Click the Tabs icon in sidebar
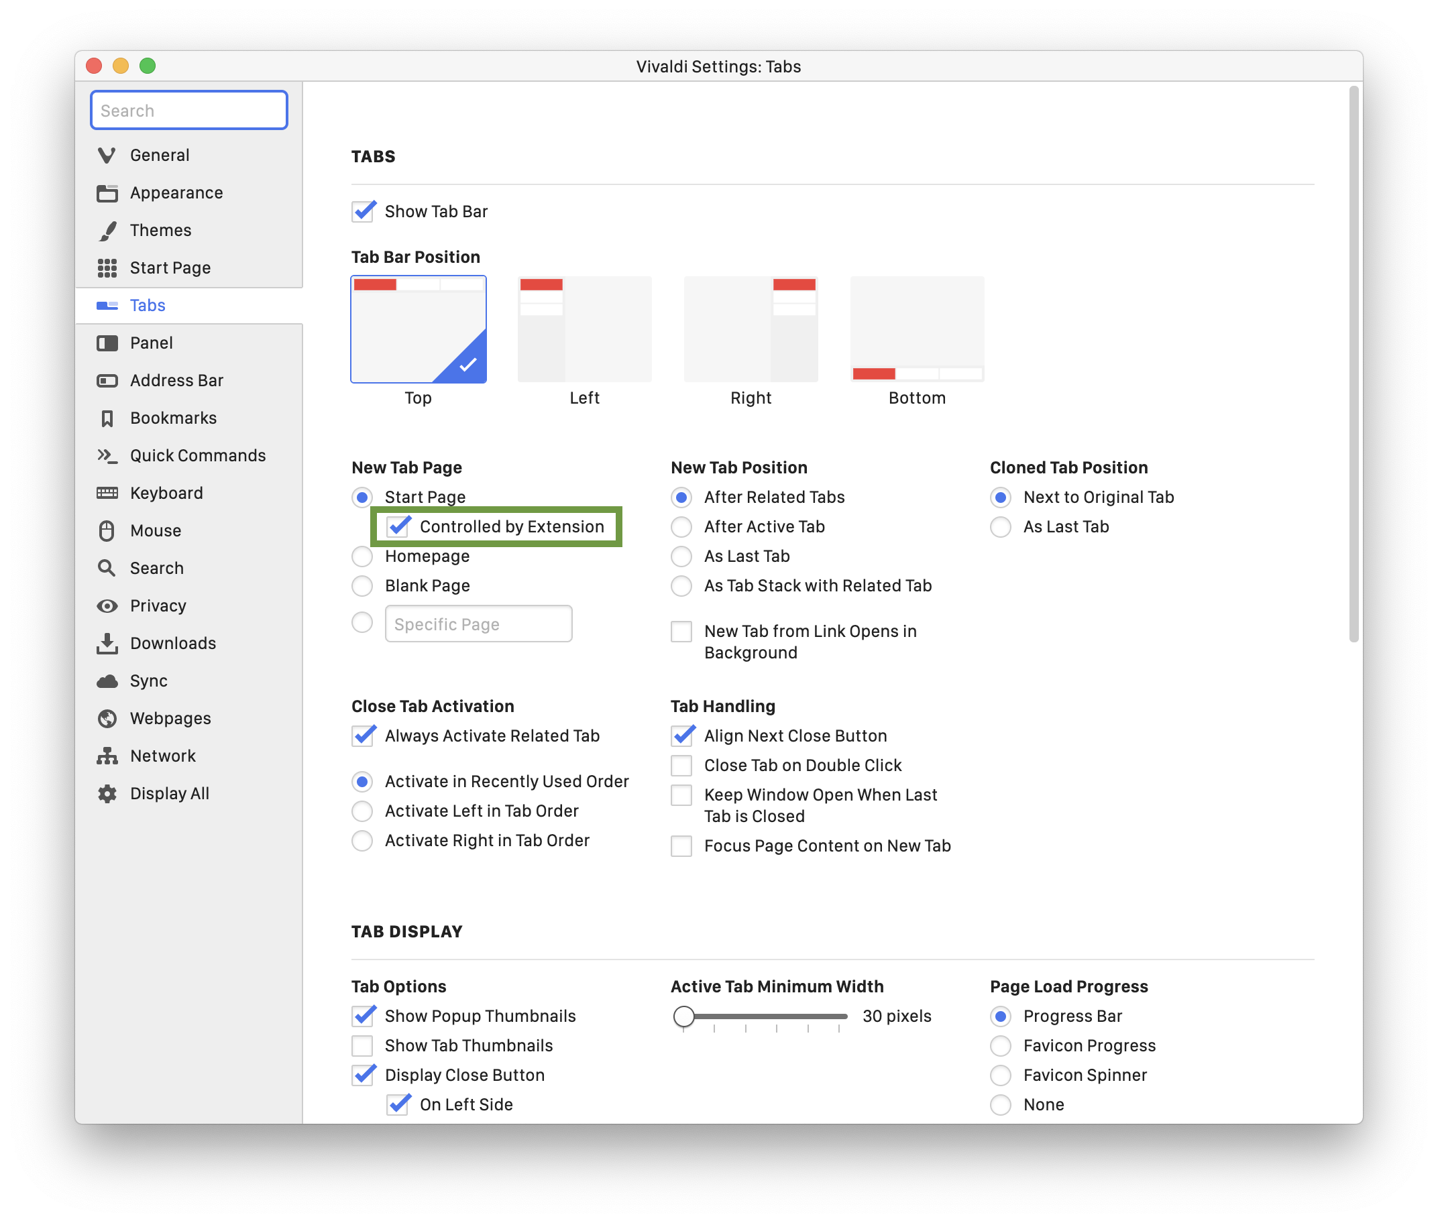Screen dimensions: 1438x1223 pos(107,306)
